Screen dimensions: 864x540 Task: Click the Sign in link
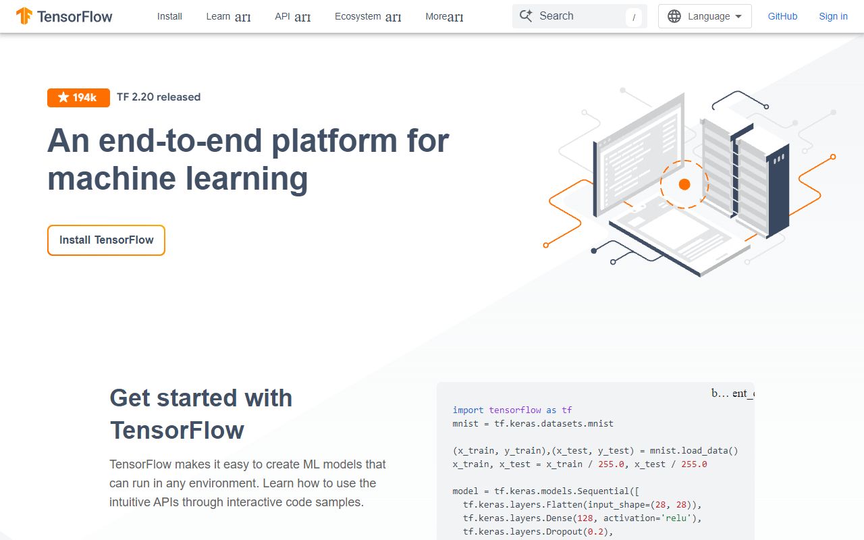(x=833, y=16)
